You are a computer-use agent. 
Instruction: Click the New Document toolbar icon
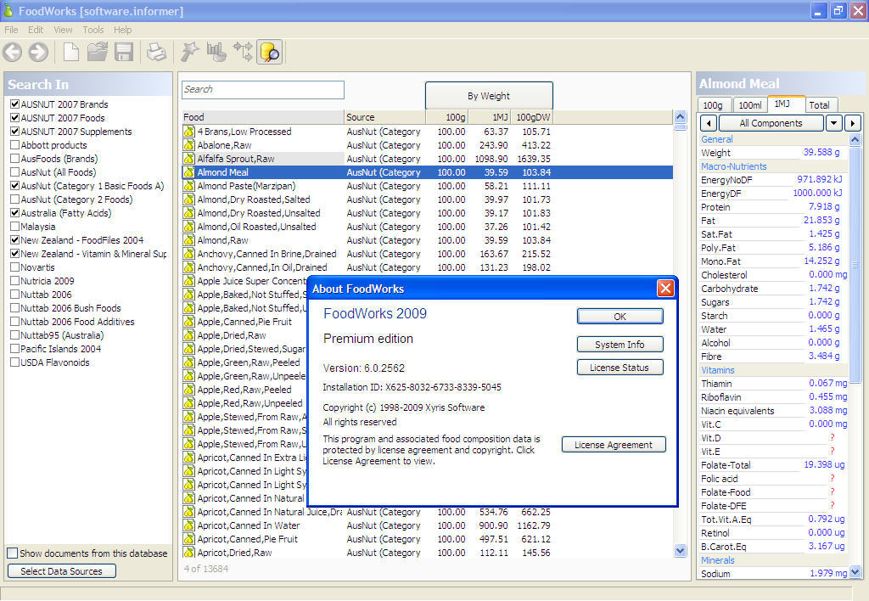pyautogui.click(x=71, y=52)
